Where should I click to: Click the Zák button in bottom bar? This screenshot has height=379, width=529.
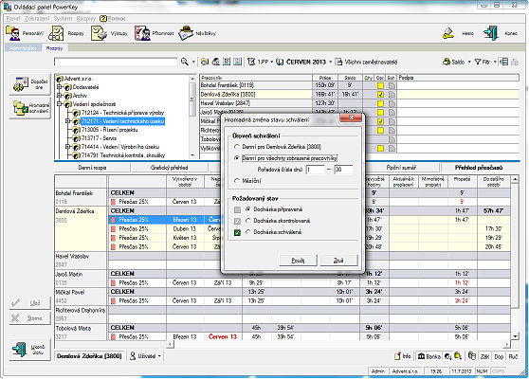[x=484, y=356]
